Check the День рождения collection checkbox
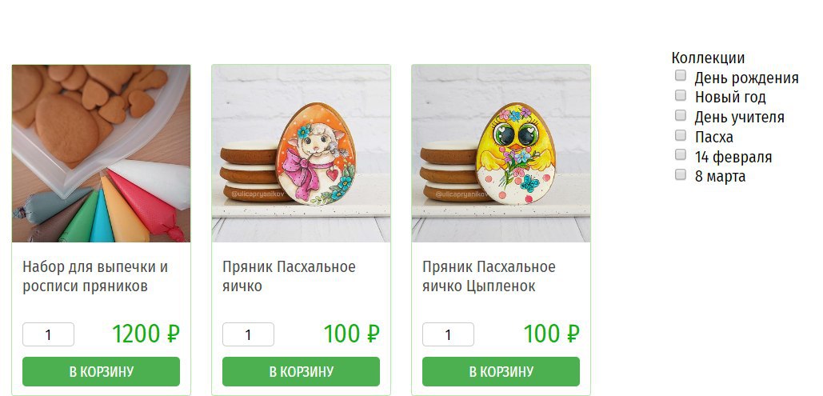 click(680, 76)
